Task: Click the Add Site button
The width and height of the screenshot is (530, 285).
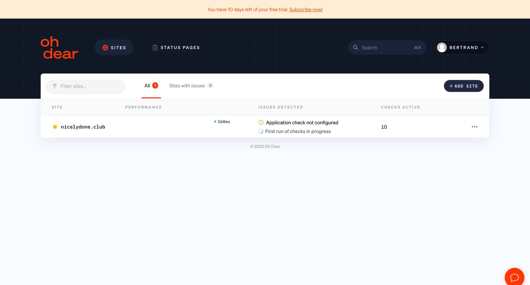Action: coord(464,86)
